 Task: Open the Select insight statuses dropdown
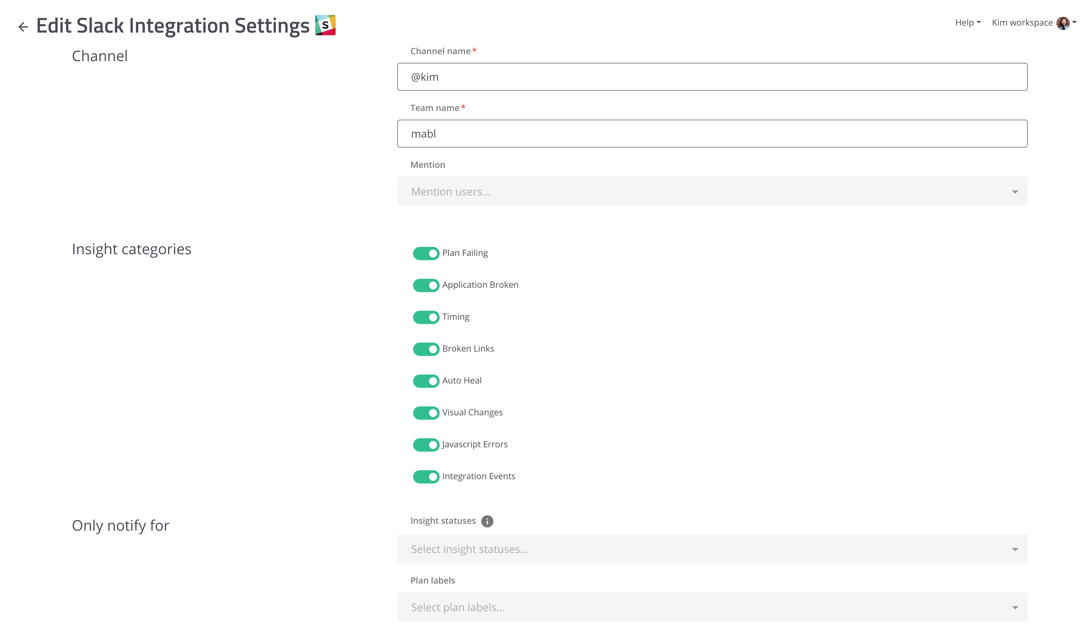(712, 549)
